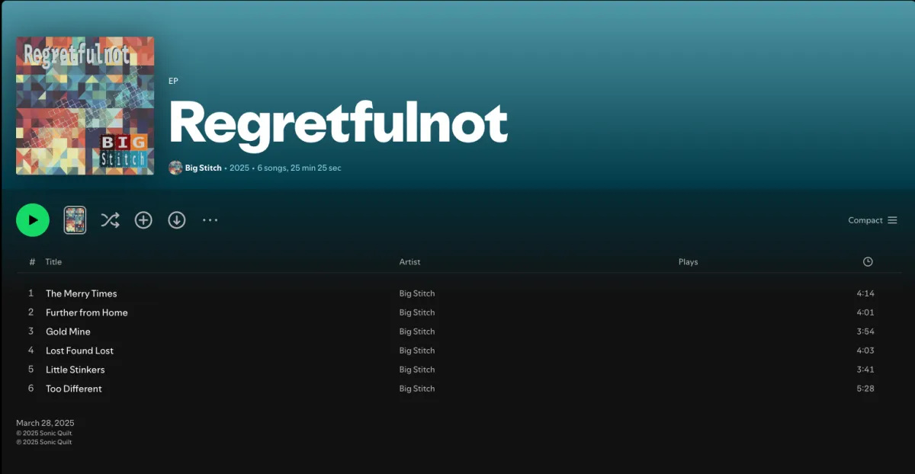Open Big Stitch artist on Little Stinkers row
The image size is (915, 474).
tap(417, 370)
